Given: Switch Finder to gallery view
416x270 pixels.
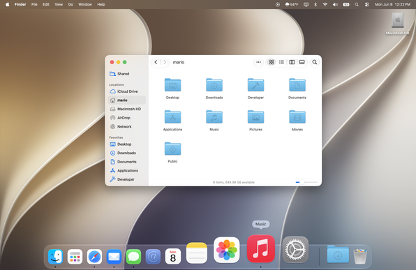Looking at the screenshot, I should [x=302, y=62].
